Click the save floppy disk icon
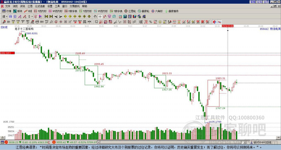The image size is (281, 150). point(134,17)
